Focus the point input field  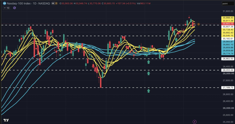[228, 4]
